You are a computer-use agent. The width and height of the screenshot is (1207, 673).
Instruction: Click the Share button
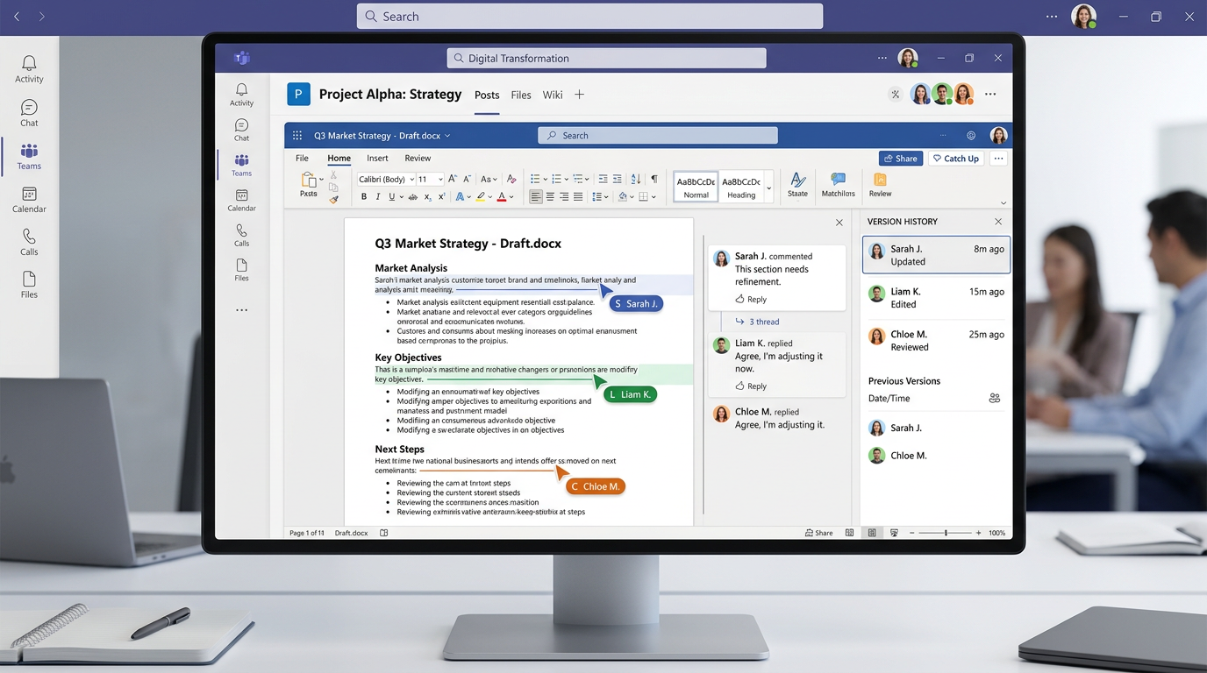[900, 158]
